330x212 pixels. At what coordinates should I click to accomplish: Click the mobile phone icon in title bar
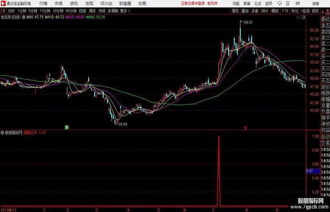tap(288, 3)
